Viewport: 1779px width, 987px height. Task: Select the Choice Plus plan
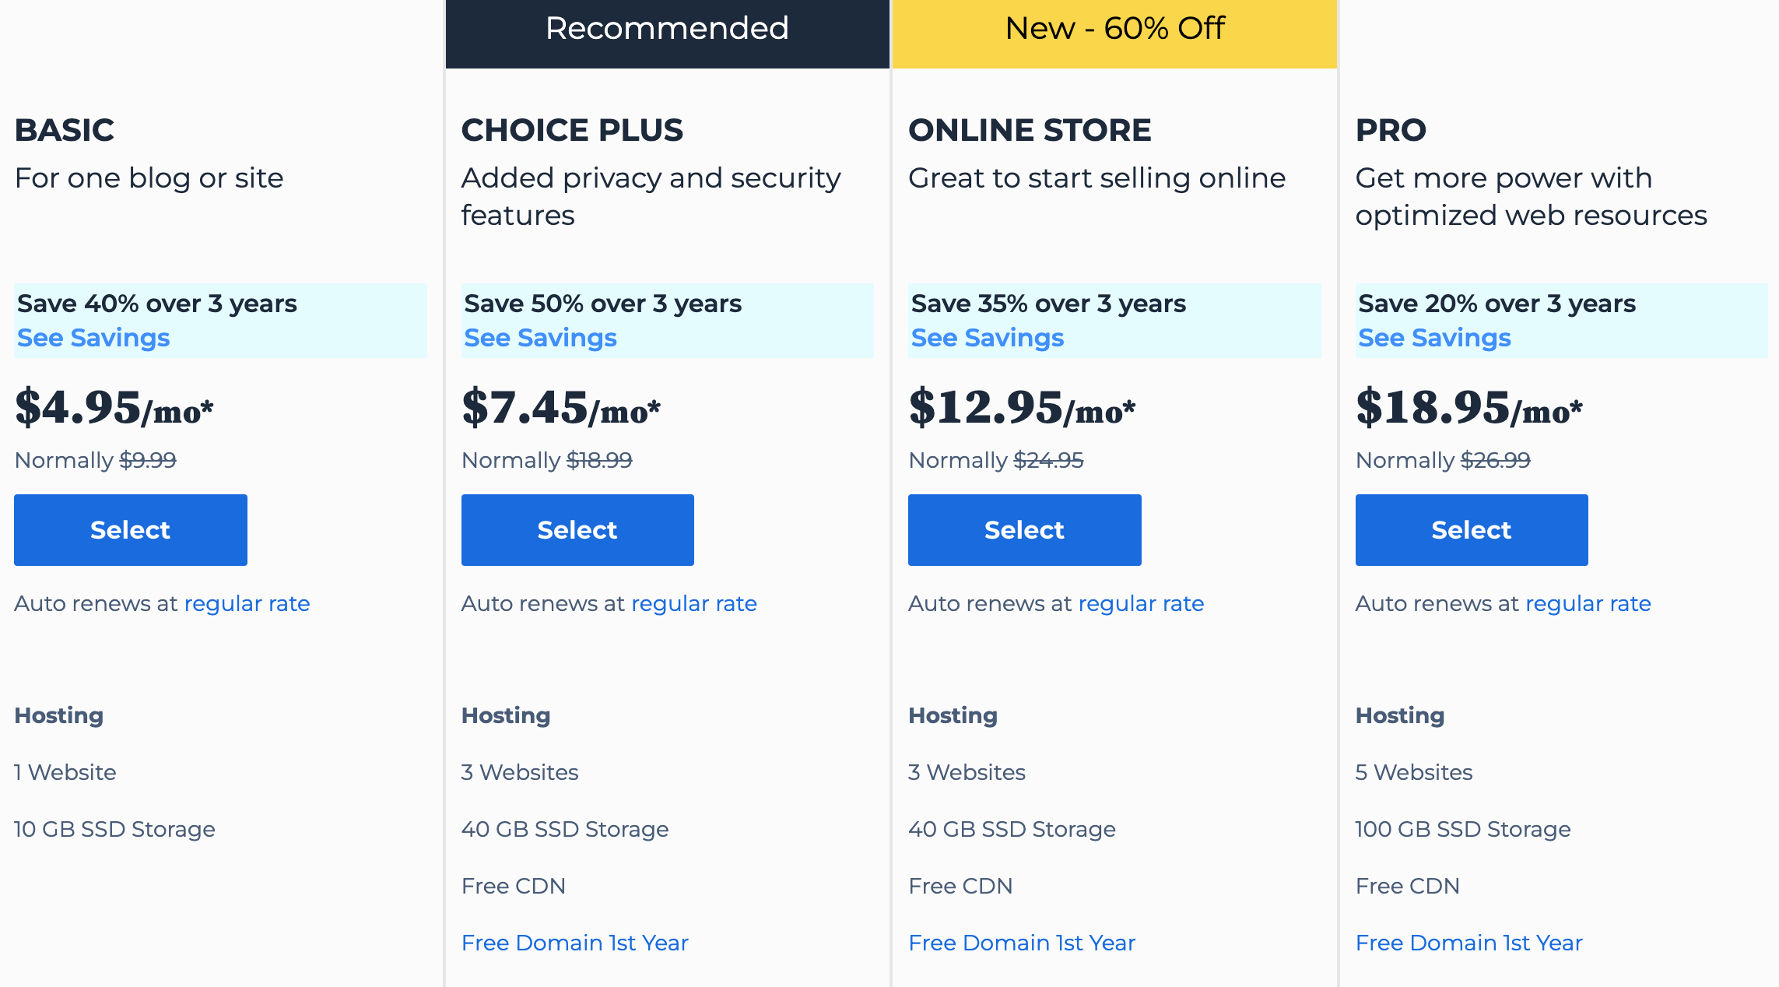(577, 530)
